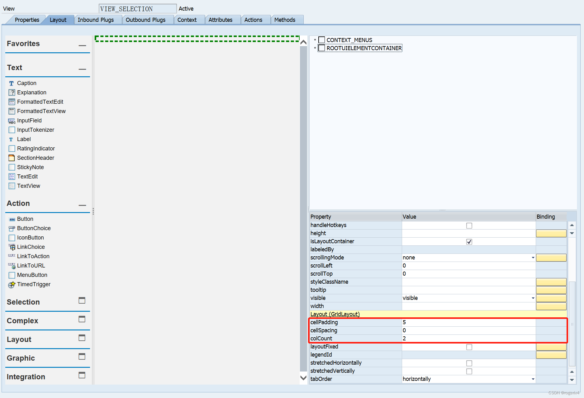
Task: Switch to the Properties tab
Action: (x=27, y=20)
